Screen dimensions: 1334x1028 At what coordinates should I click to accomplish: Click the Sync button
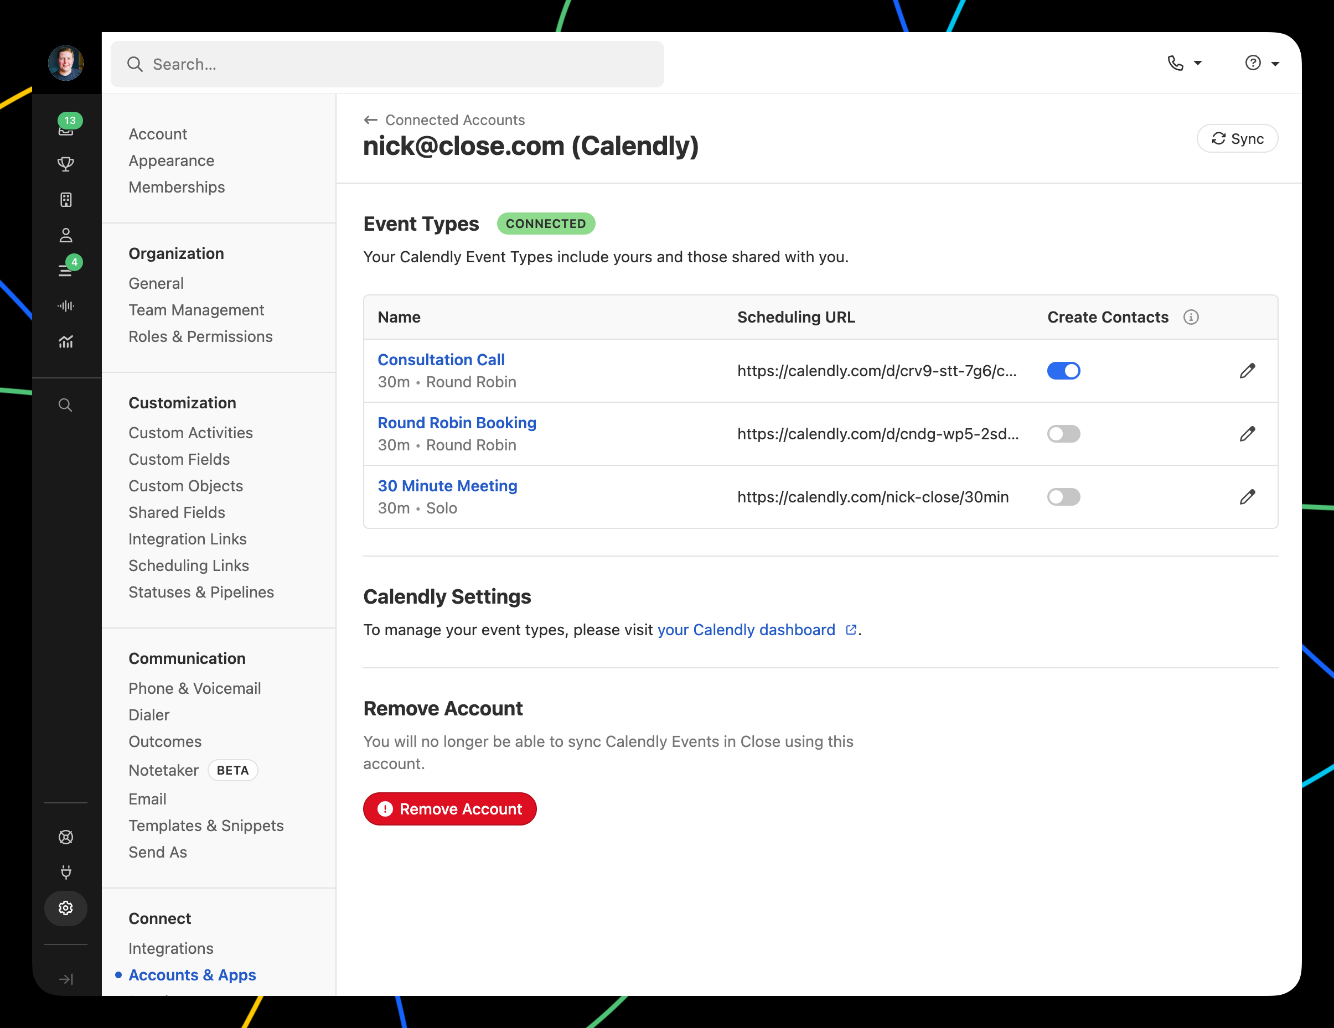tap(1237, 138)
